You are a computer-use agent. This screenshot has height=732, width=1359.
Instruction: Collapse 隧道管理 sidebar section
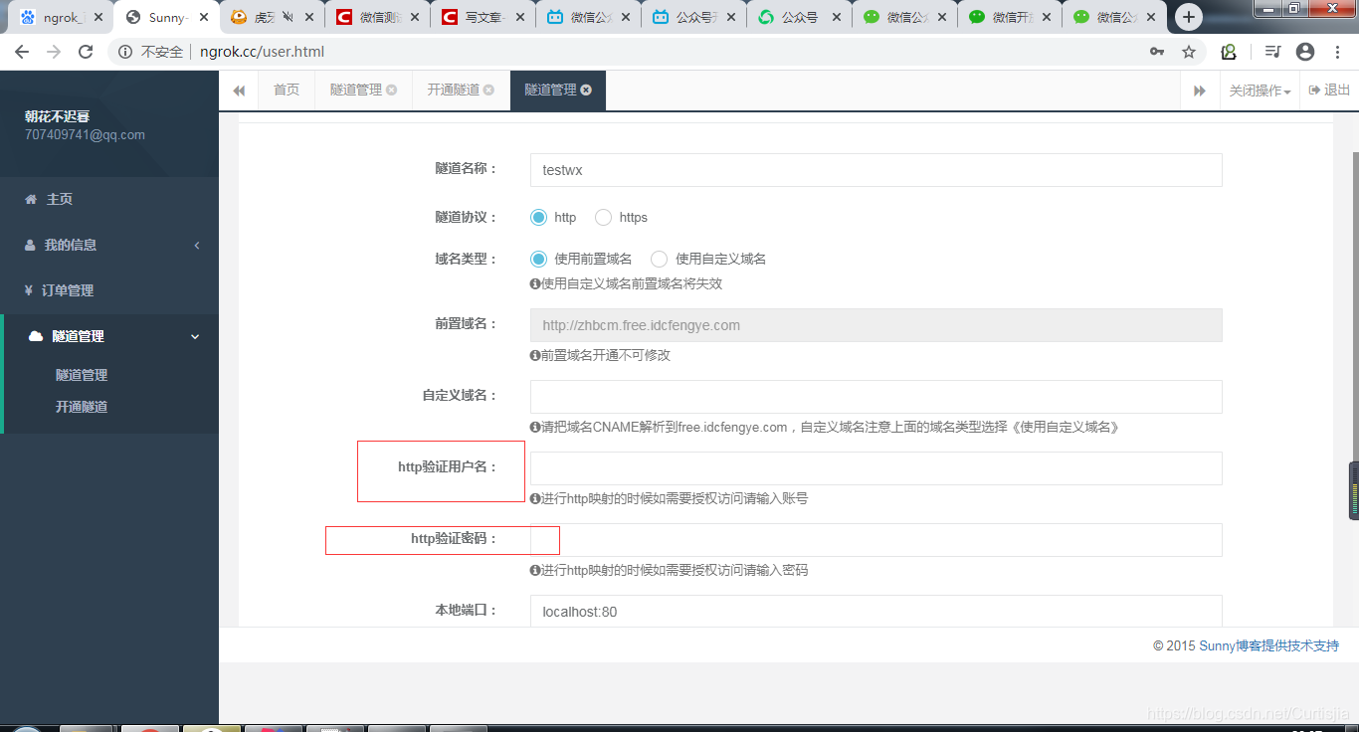pyautogui.click(x=111, y=336)
